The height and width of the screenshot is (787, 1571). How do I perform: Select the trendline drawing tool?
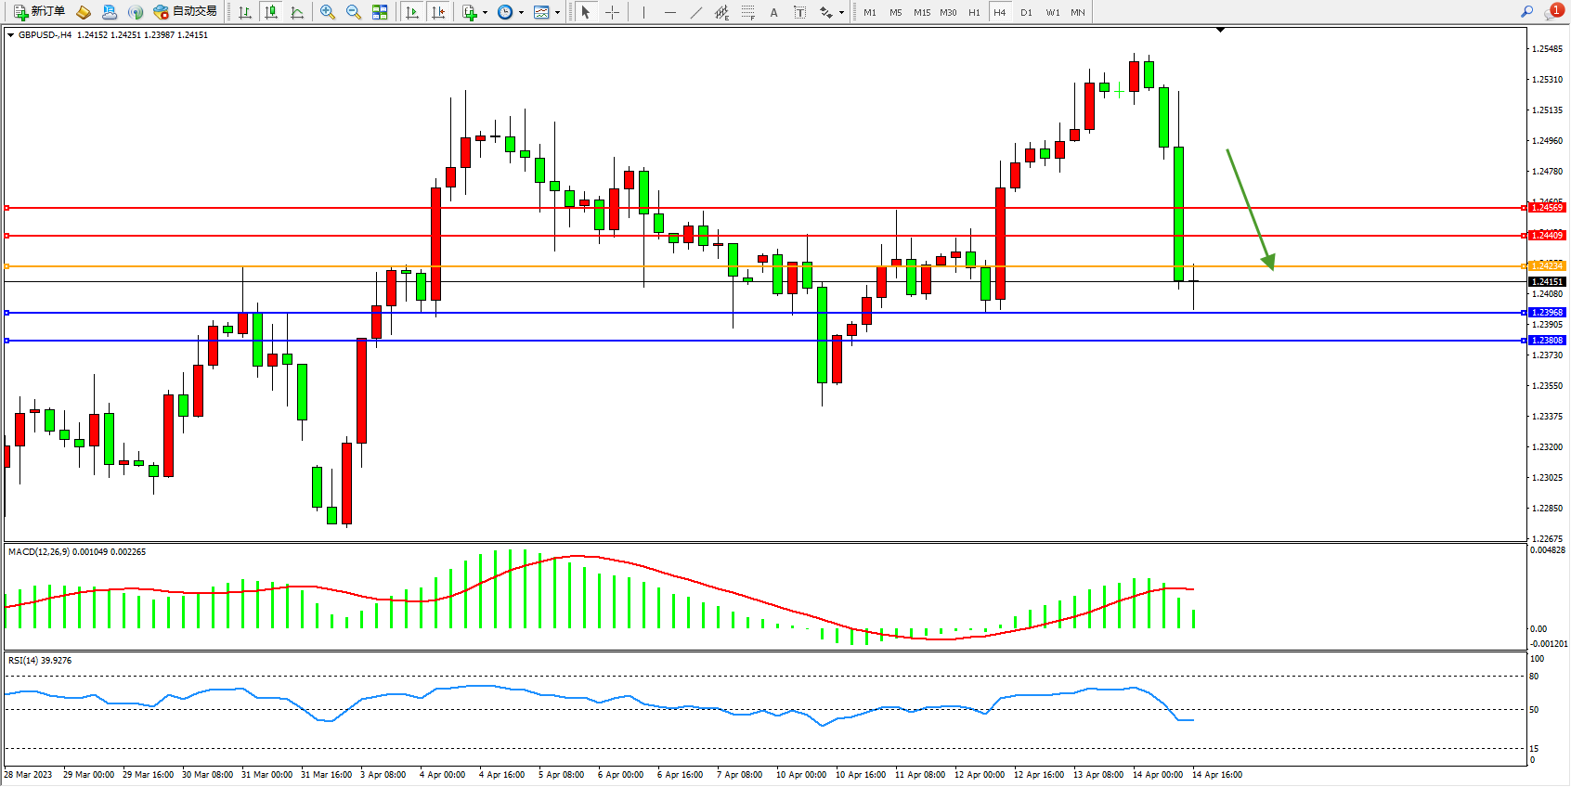[x=696, y=12]
